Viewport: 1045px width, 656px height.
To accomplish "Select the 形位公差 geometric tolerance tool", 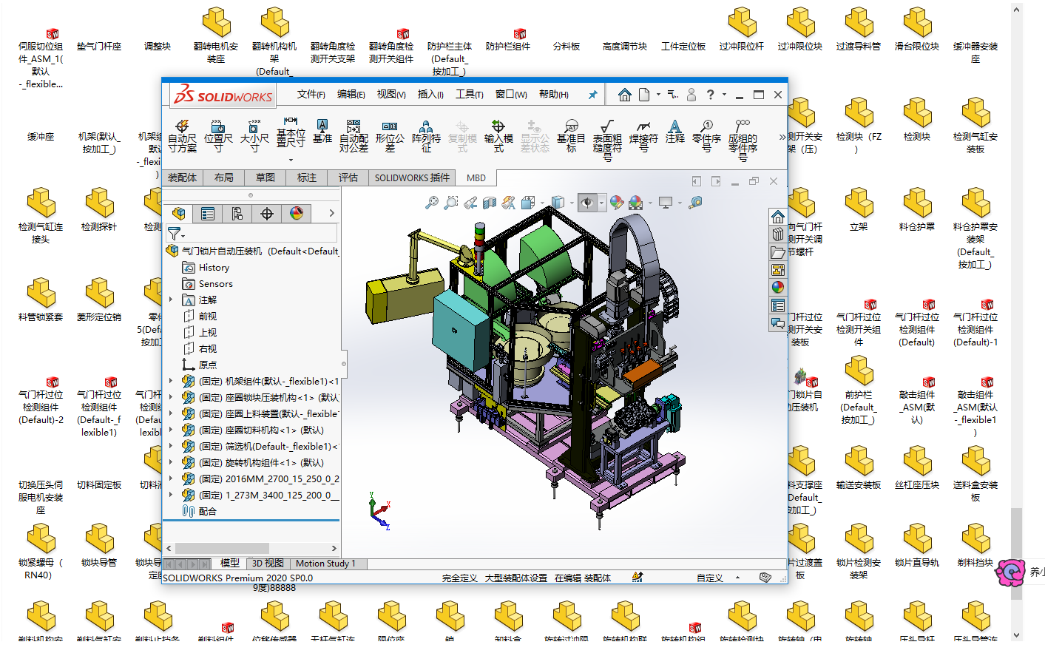I will (390, 135).
